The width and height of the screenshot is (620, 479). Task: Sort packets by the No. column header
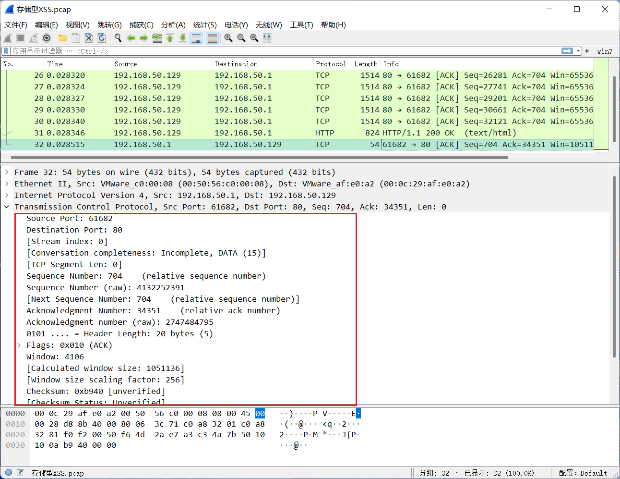[23, 64]
